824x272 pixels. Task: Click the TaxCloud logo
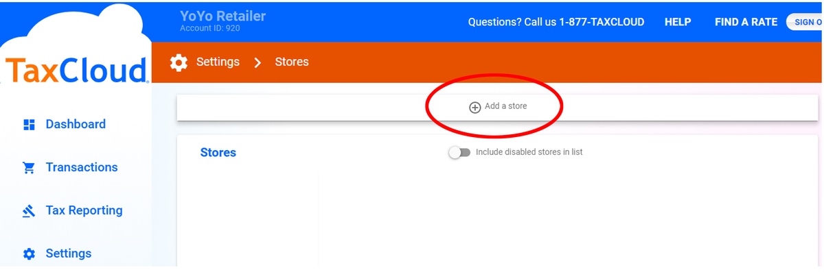tap(77, 70)
